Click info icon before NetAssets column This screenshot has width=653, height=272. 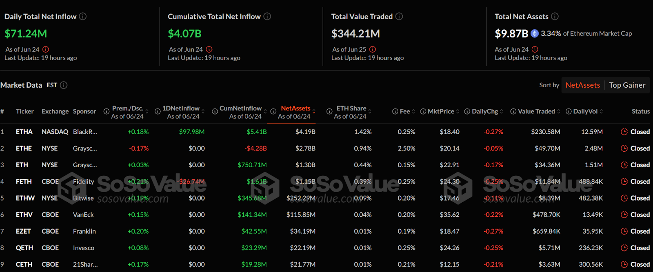pyautogui.click(x=273, y=111)
